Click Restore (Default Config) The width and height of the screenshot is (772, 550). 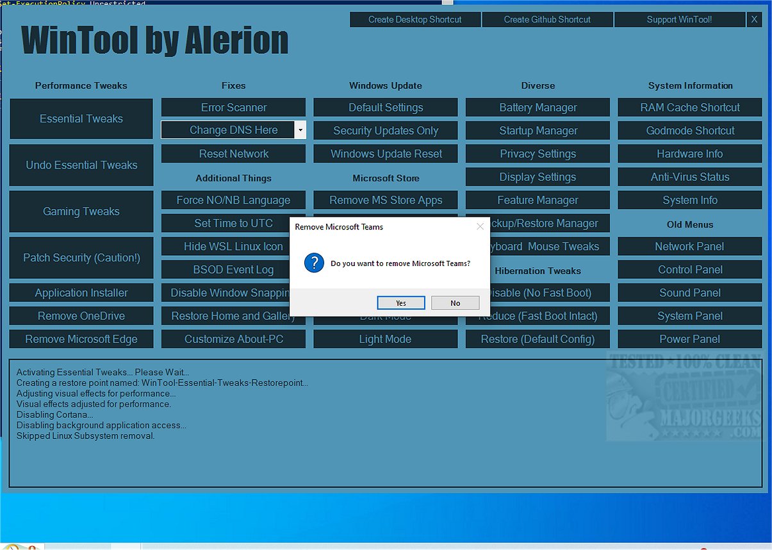[538, 339]
